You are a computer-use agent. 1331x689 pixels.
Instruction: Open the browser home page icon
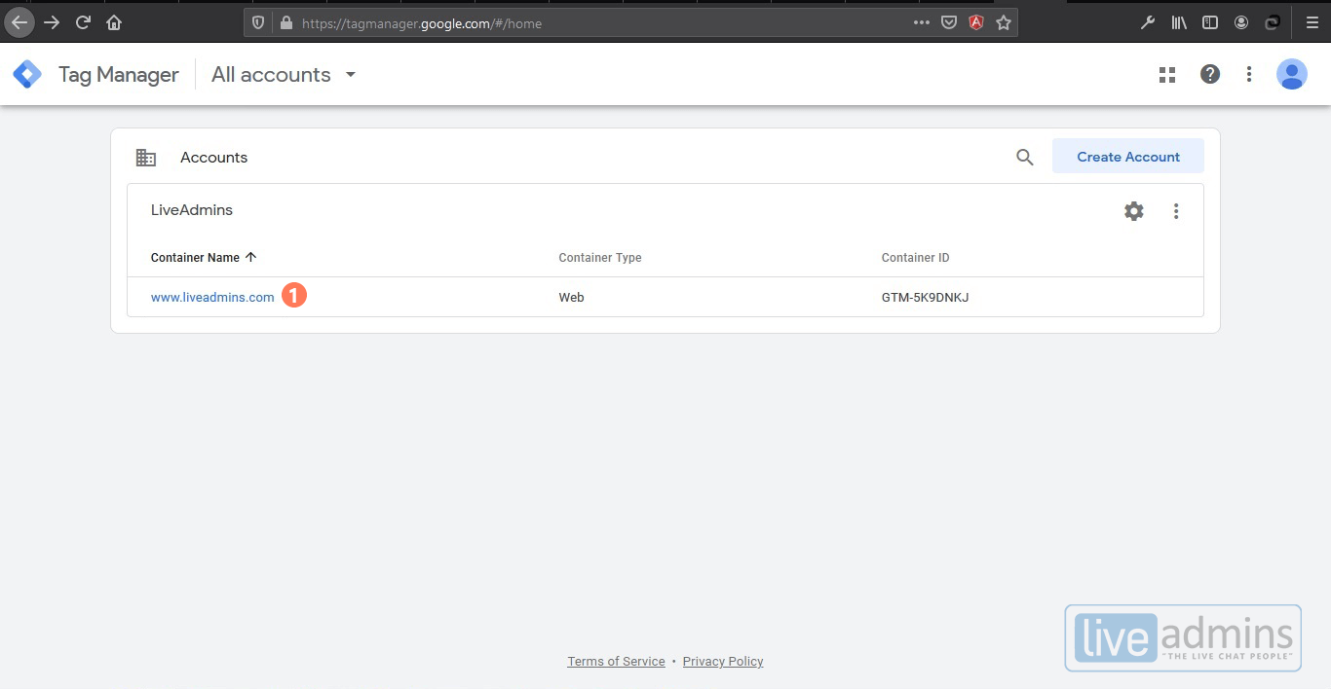click(x=114, y=22)
